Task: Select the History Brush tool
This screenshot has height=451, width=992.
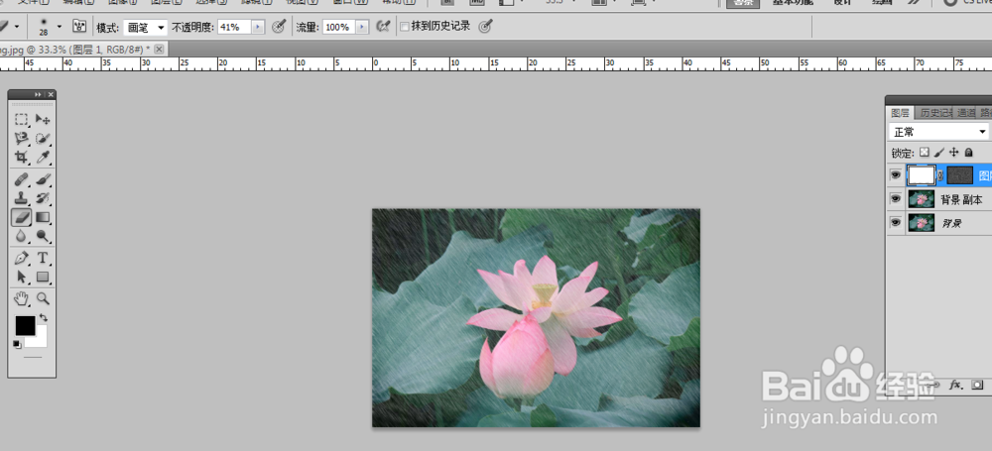Action: [43, 198]
